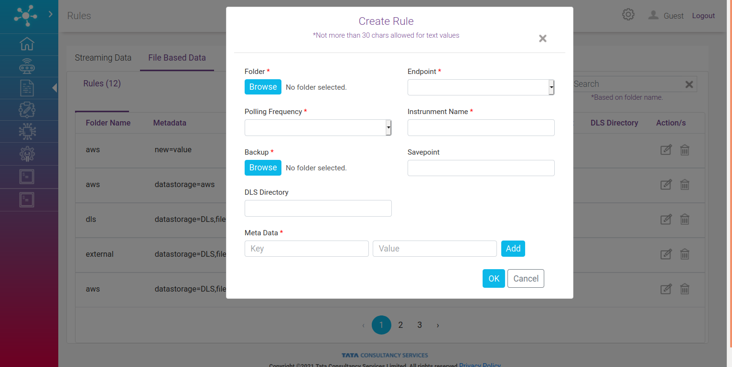Go to next page arrow

point(438,325)
